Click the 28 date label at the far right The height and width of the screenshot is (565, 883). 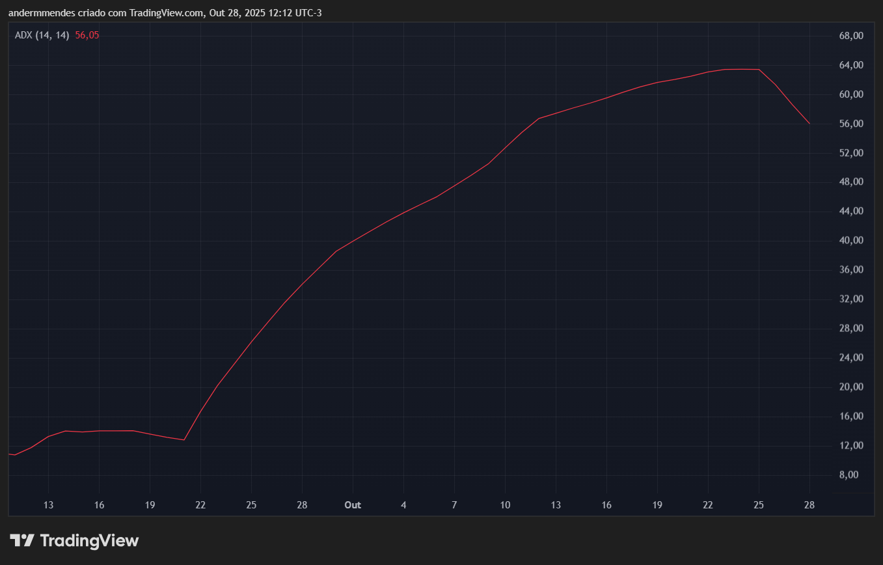(809, 504)
